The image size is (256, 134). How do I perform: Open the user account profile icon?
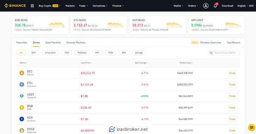(206, 6)
